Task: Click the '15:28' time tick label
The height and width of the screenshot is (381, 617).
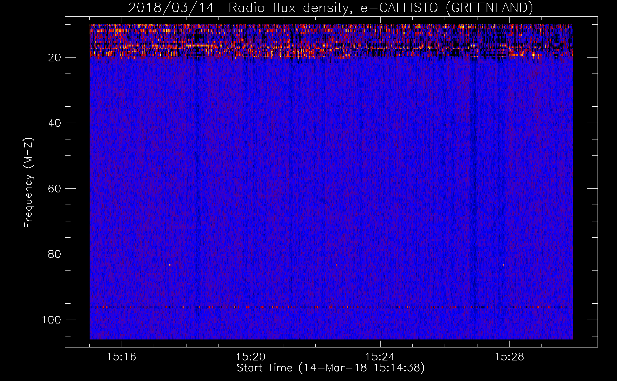Action: [509, 357]
